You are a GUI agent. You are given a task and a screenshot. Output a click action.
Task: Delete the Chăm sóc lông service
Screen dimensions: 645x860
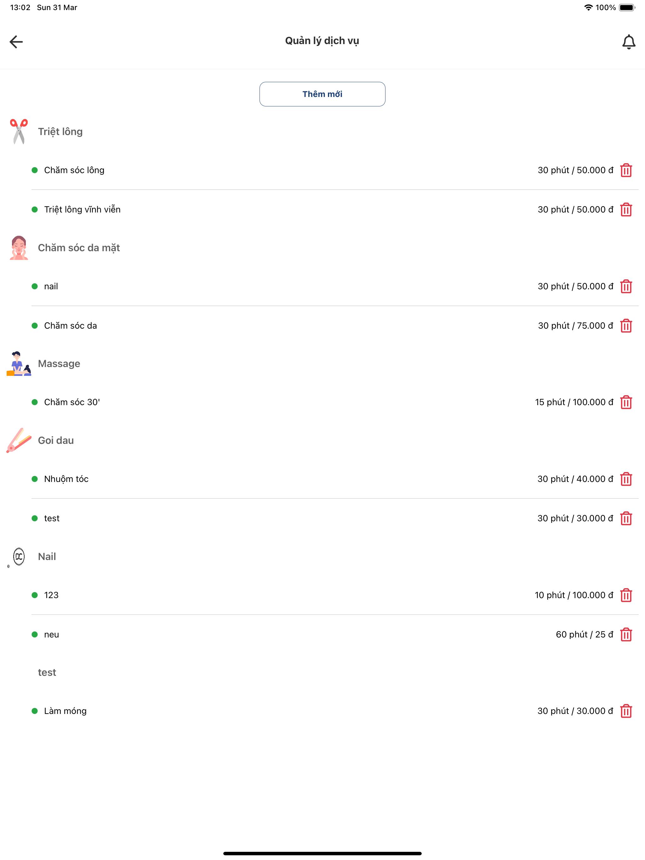coord(626,170)
